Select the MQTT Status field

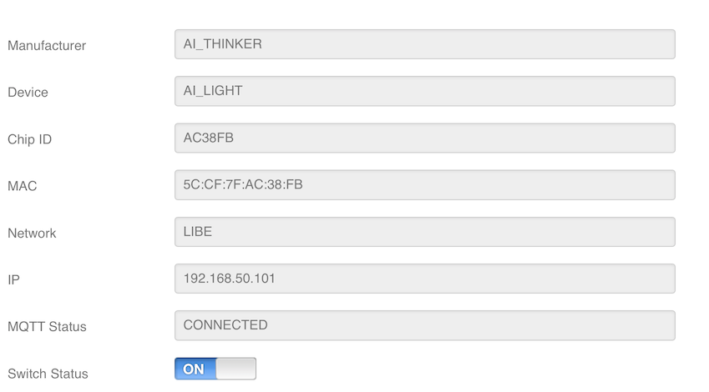pos(424,325)
